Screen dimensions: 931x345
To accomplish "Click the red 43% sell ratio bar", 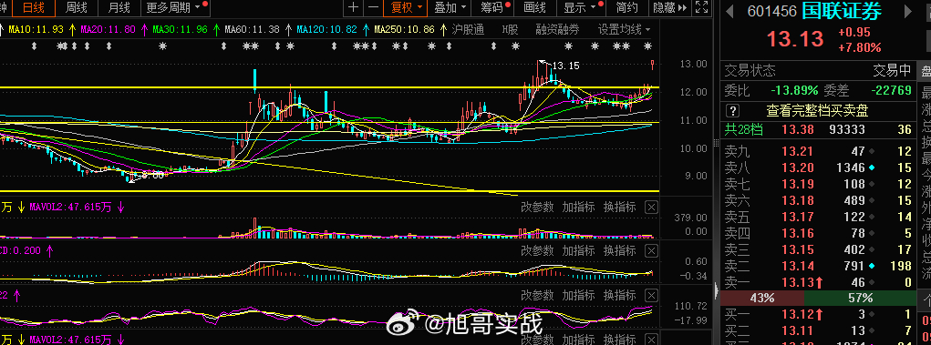I will [761, 299].
